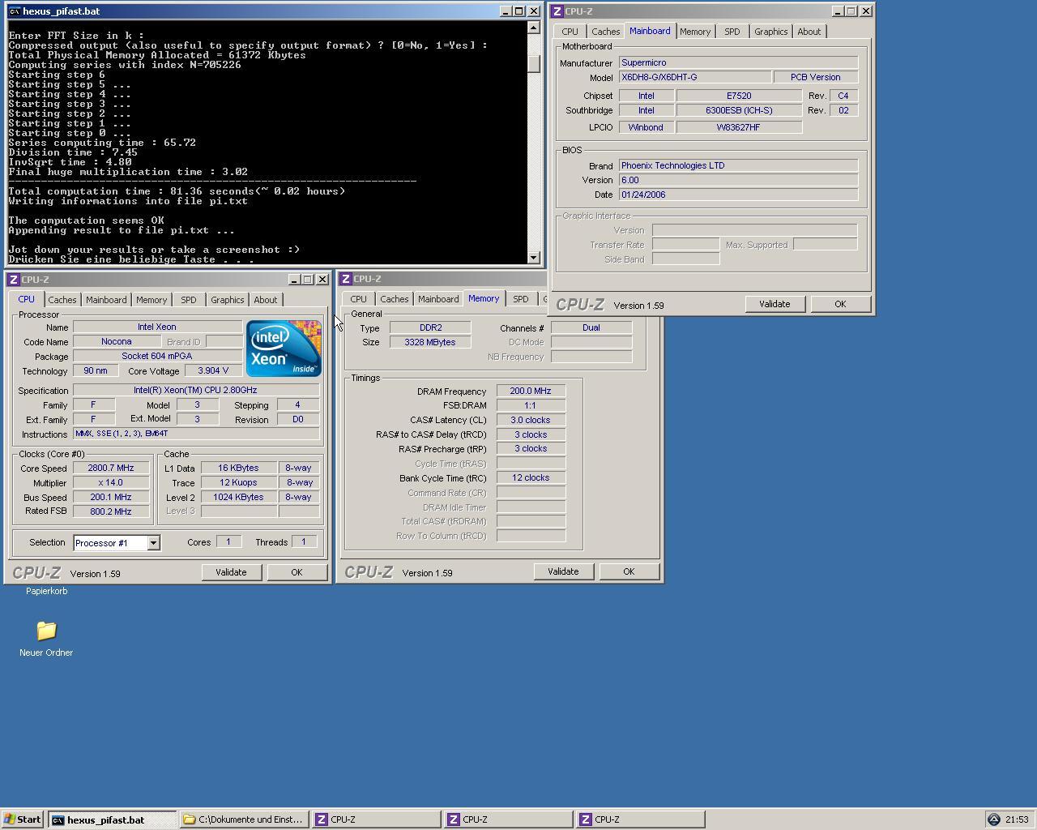1037x830 pixels.
Task: Click console scrollbar up arrow
Action: pos(533,28)
